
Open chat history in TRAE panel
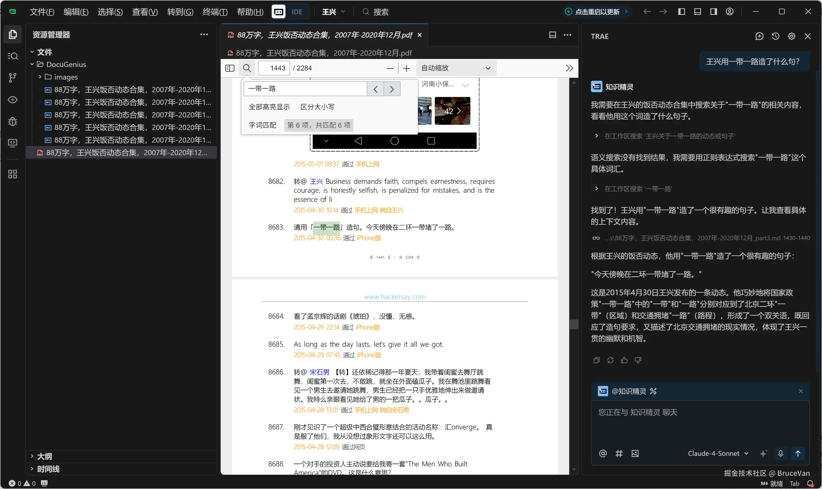(776, 36)
